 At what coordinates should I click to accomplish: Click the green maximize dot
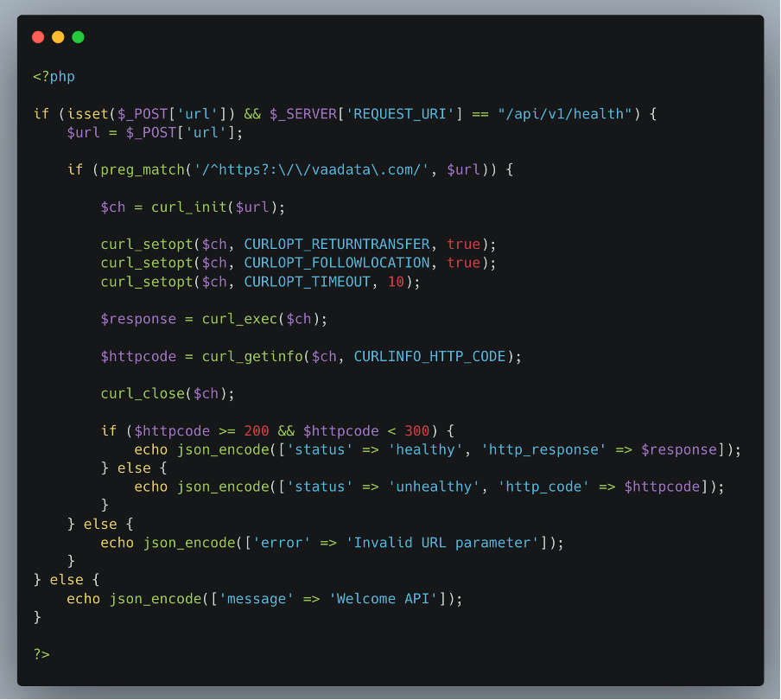[x=79, y=37]
